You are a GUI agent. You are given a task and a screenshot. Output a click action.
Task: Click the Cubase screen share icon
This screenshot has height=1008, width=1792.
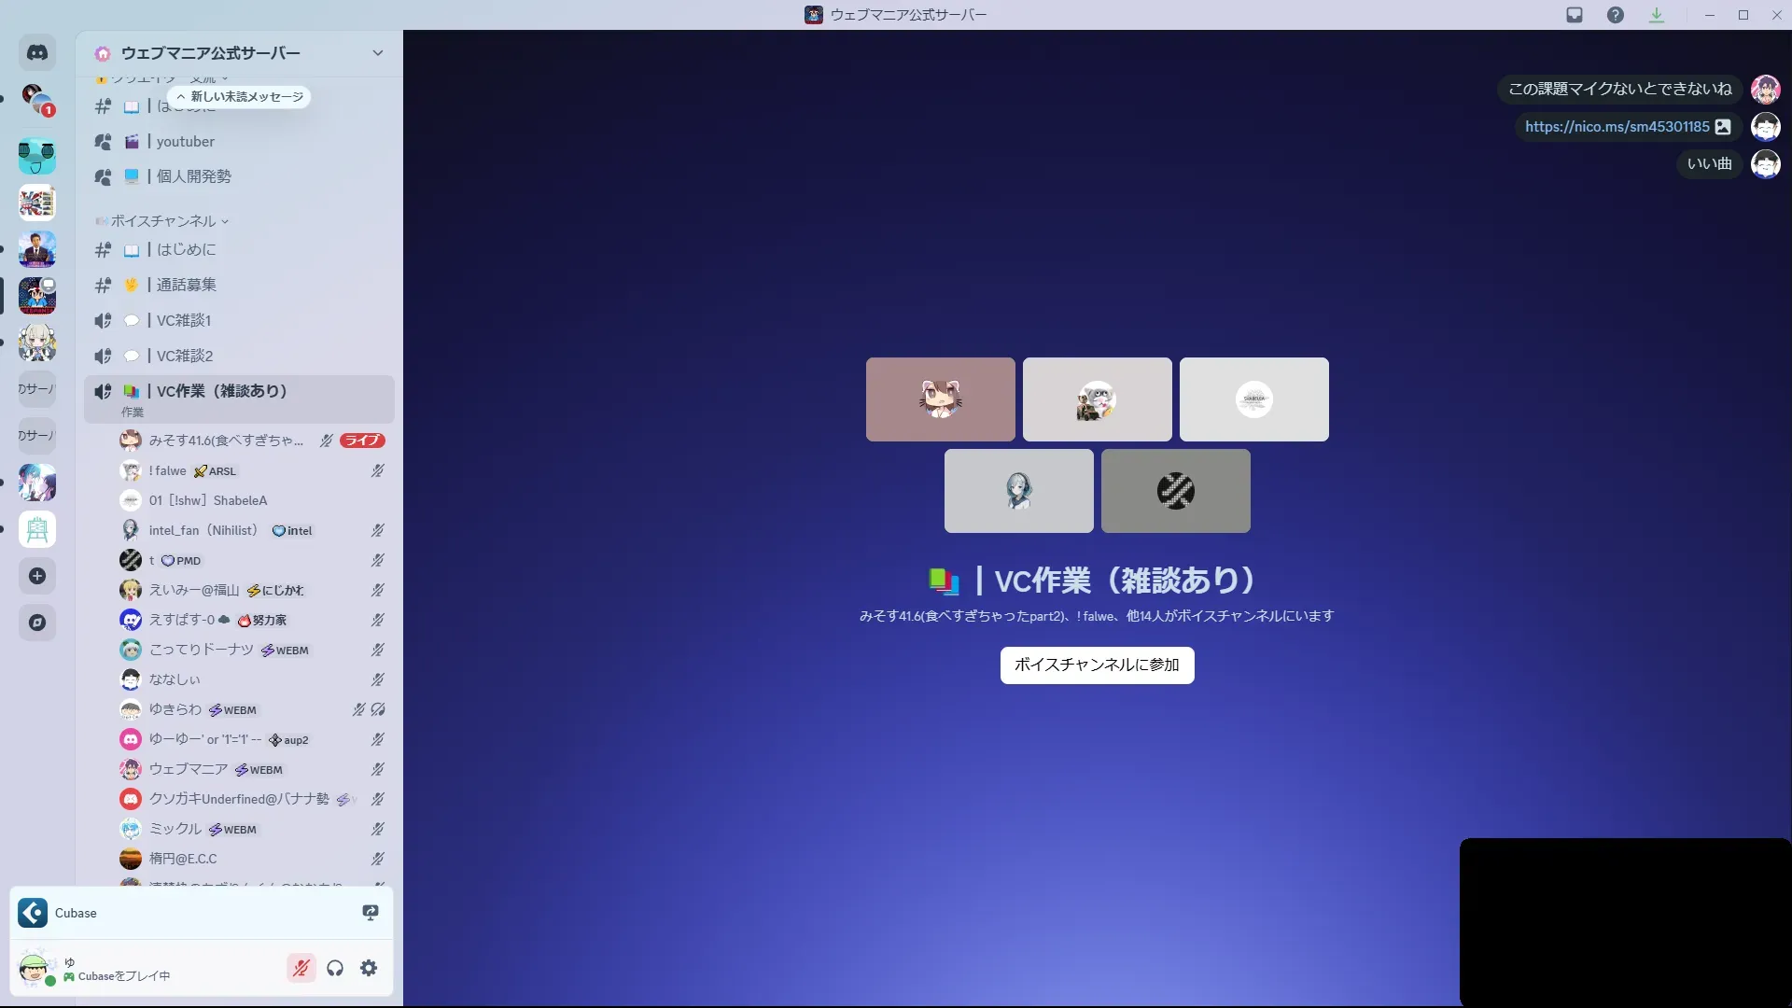[371, 913]
